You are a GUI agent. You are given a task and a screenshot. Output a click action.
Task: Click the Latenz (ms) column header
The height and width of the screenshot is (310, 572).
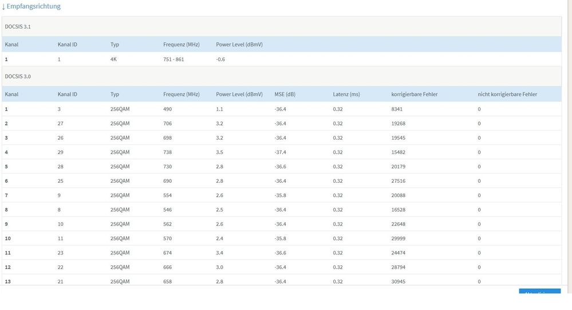click(346, 94)
